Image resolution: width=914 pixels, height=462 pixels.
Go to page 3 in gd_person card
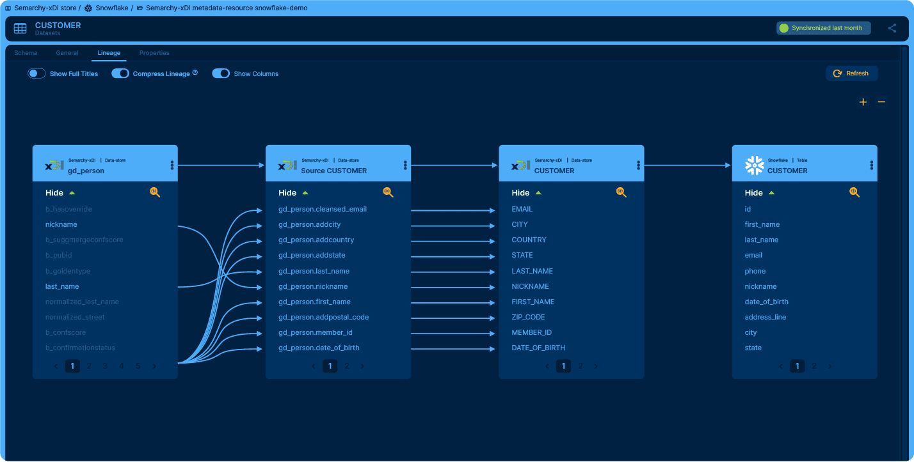coord(105,366)
